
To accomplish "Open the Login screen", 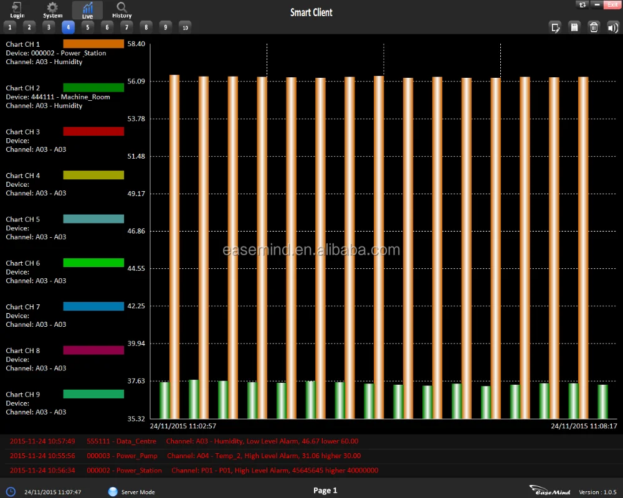I will click(17, 10).
